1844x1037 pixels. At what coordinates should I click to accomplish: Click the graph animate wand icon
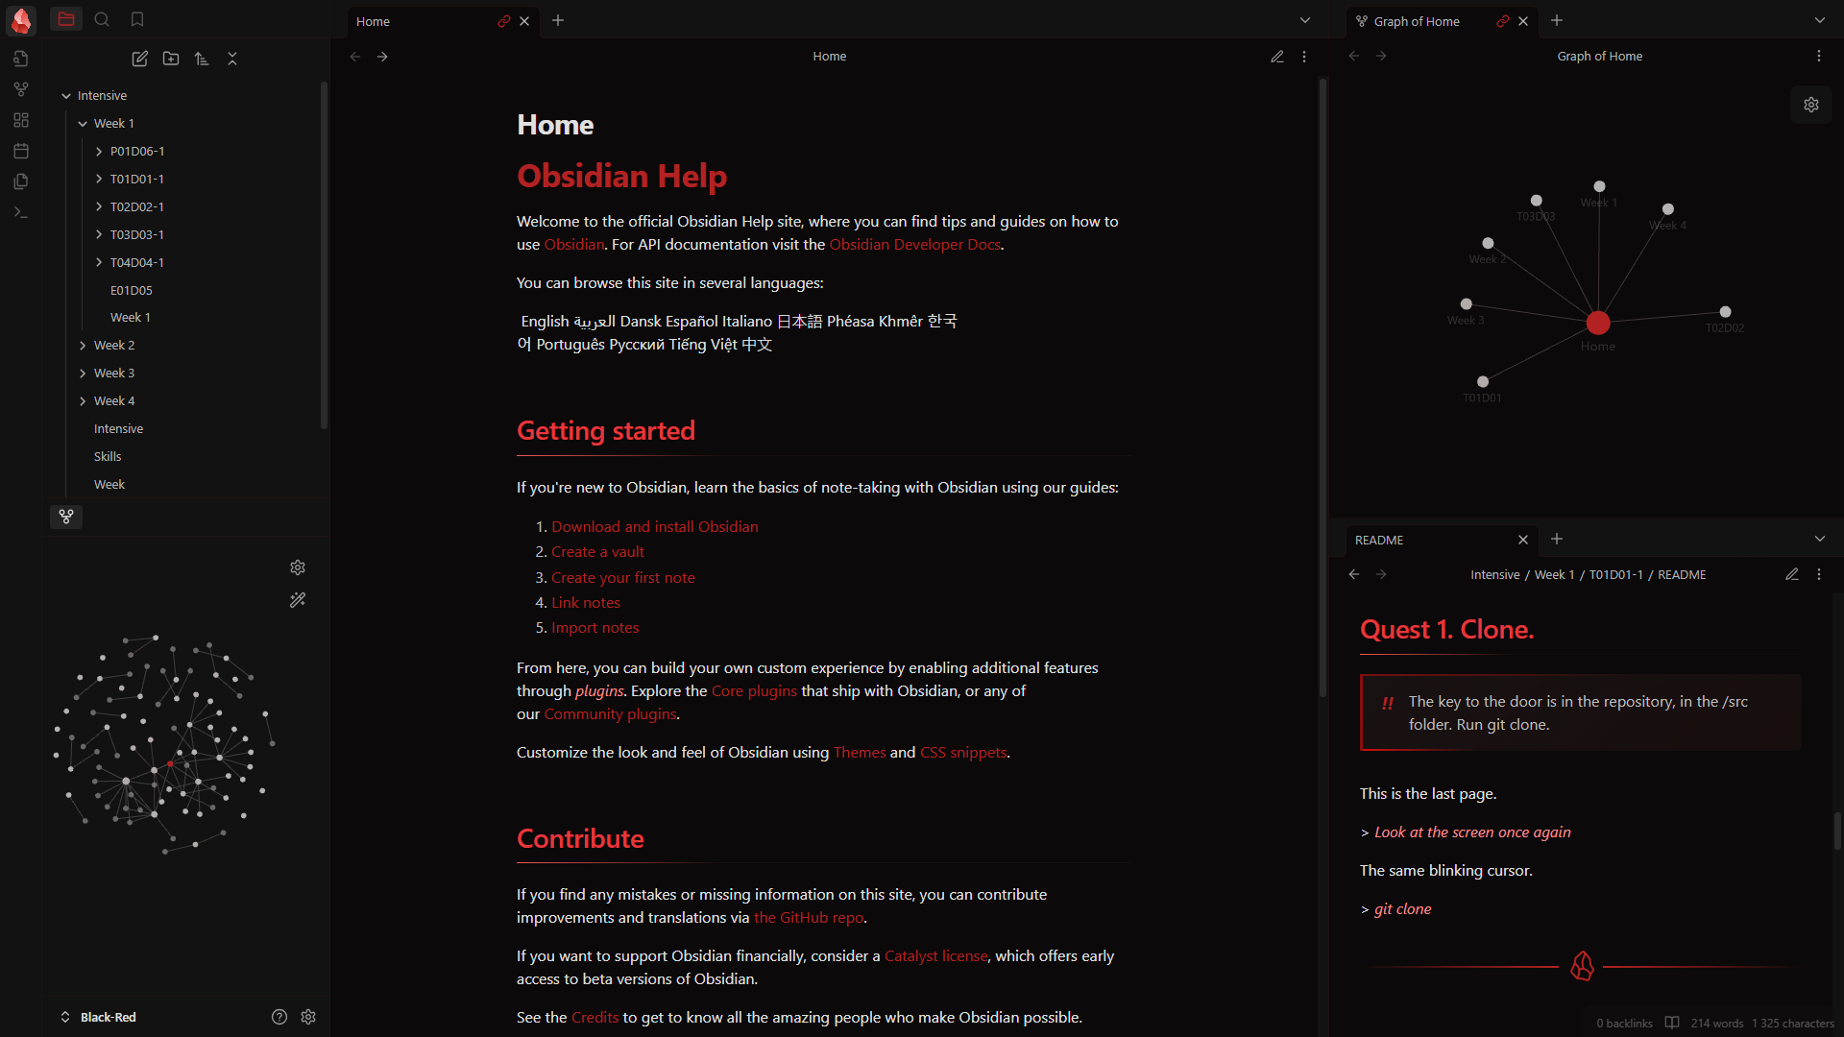pyautogui.click(x=298, y=600)
